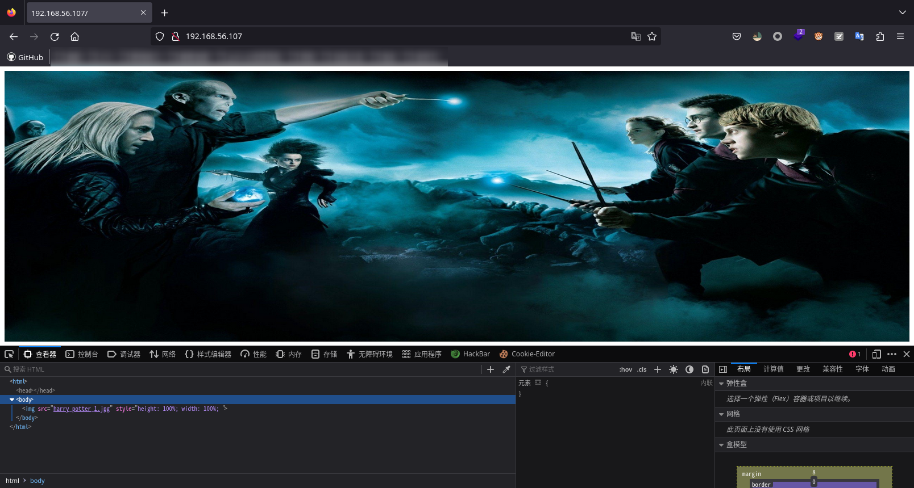The height and width of the screenshot is (488, 914).
Task: Save page to Pocket
Action: point(737,36)
